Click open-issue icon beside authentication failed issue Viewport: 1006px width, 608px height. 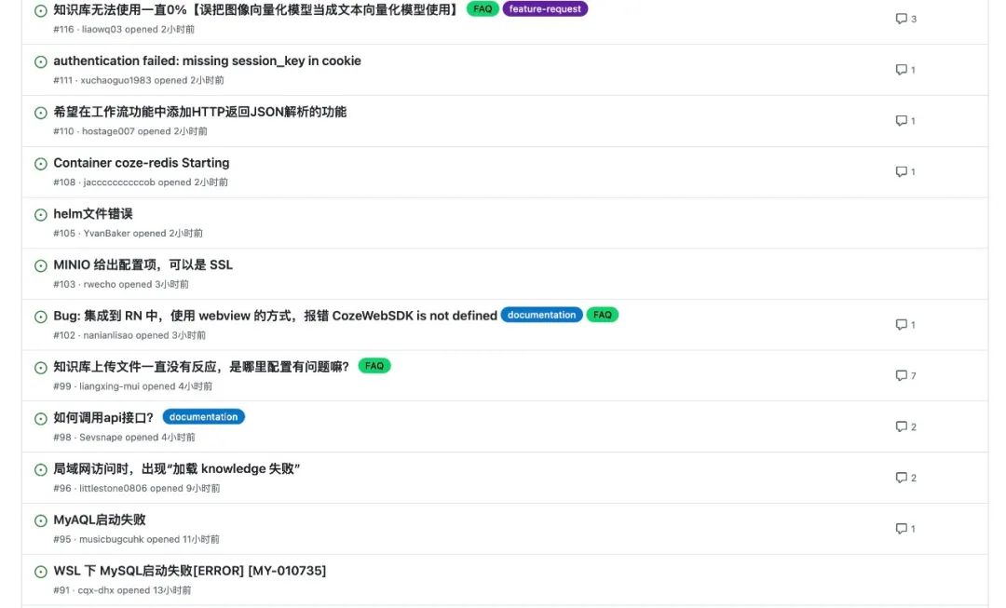pos(40,61)
